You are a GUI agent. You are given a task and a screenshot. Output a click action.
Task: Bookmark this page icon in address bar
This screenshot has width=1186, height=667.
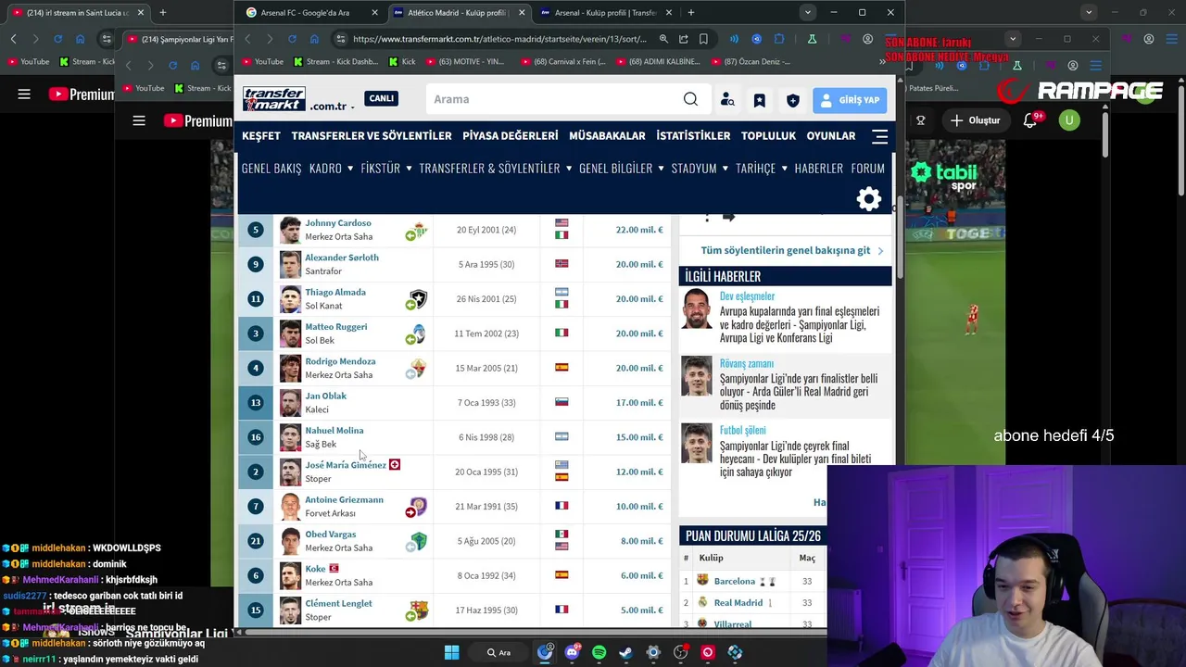703,39
